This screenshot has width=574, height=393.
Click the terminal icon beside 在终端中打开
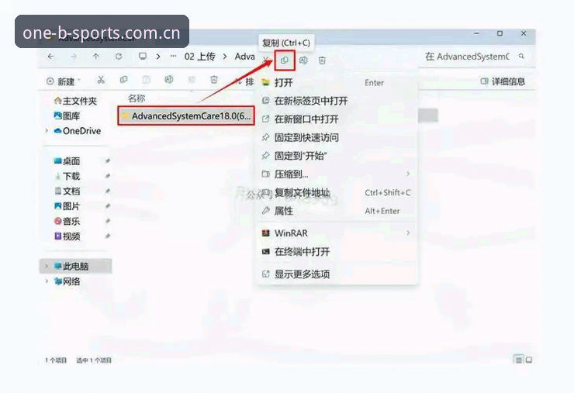pos(266,251)
